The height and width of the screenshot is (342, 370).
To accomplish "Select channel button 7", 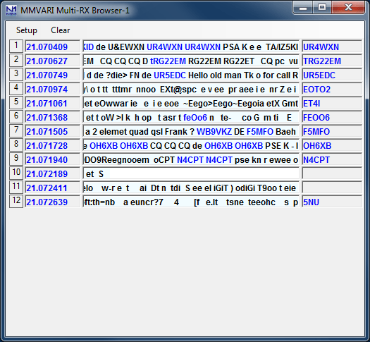I will click(x=16, y=130).
